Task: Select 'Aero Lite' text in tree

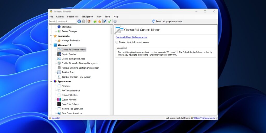Action: 66,86
